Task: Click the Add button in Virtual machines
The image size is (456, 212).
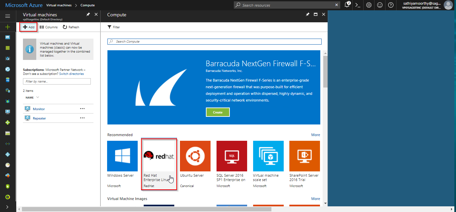Action: click(x=29, y=27)
